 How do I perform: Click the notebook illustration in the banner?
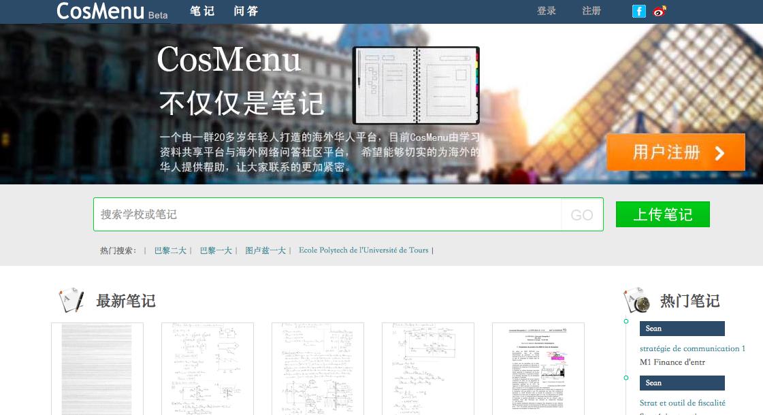[x=416, y=86]
